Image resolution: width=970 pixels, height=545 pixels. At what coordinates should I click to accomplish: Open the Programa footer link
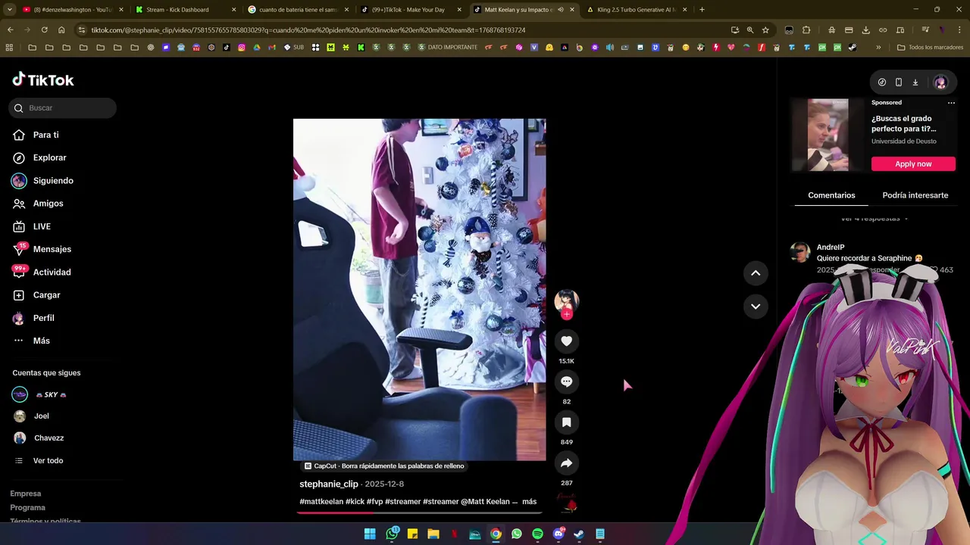point(28,507)
